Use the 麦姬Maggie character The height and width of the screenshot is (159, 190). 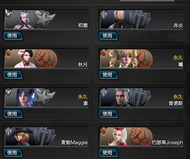coord(13,153)
